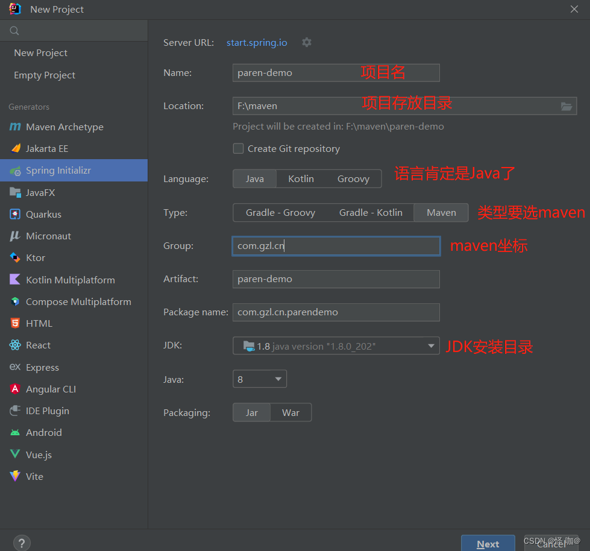This screenshot has height=551, width=590.
Task: Browse for Location with folder icon
Action: pyautogui.click(x=566, y=107)
